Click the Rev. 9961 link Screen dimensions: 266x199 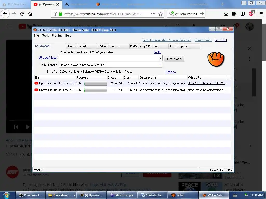pos(221,40)
